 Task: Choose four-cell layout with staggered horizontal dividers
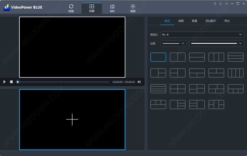point(197,89)
